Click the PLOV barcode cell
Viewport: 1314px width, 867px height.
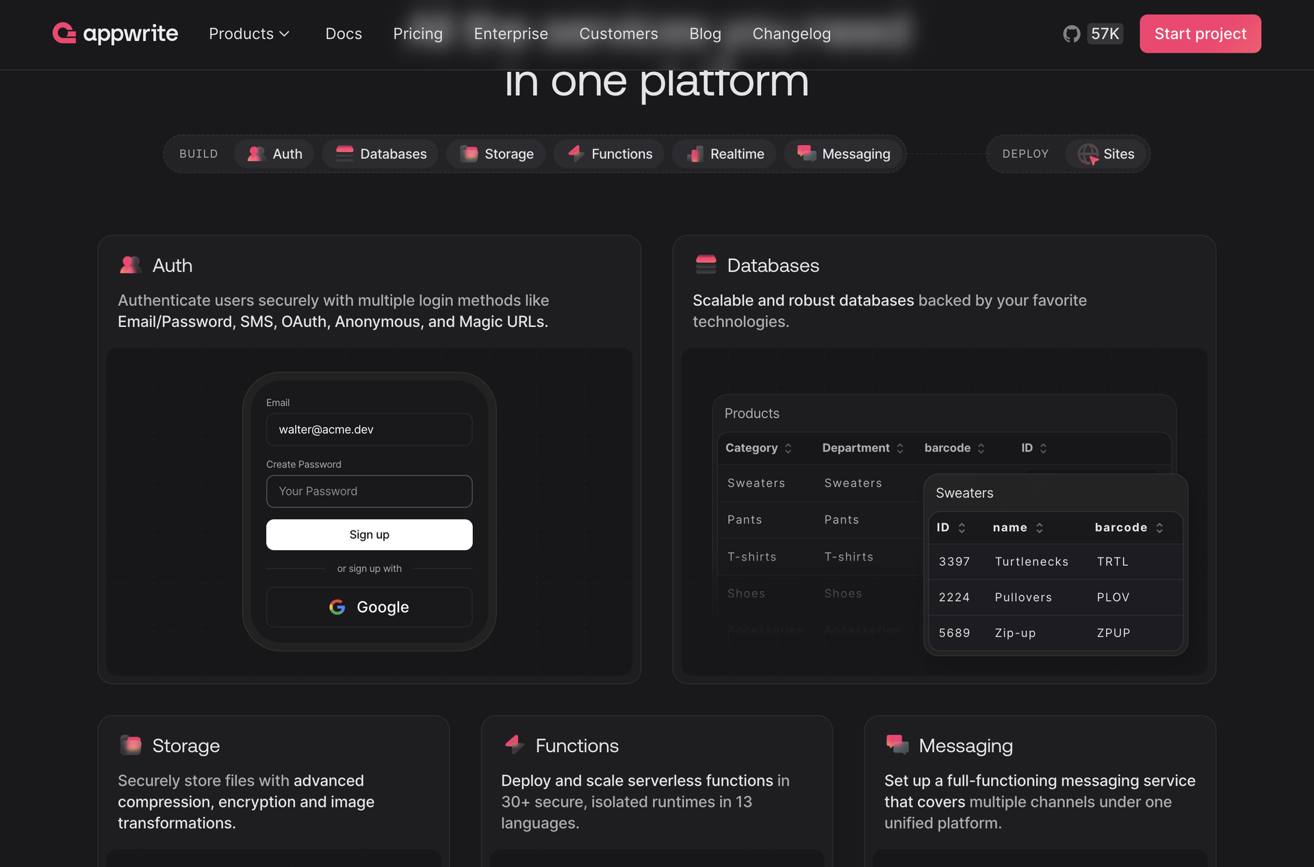click(x=1113, y=597)
